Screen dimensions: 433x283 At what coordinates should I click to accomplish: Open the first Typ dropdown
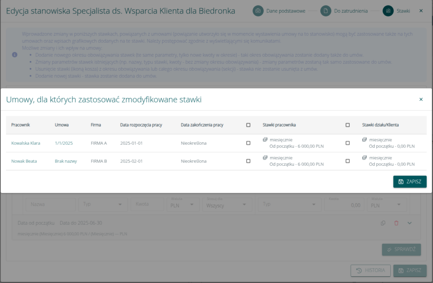(x=103, y=204)
